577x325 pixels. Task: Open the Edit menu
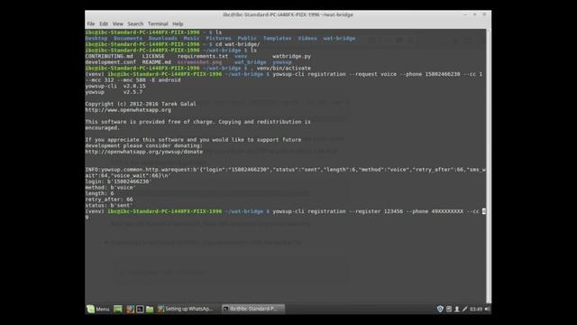click(104, 24)
